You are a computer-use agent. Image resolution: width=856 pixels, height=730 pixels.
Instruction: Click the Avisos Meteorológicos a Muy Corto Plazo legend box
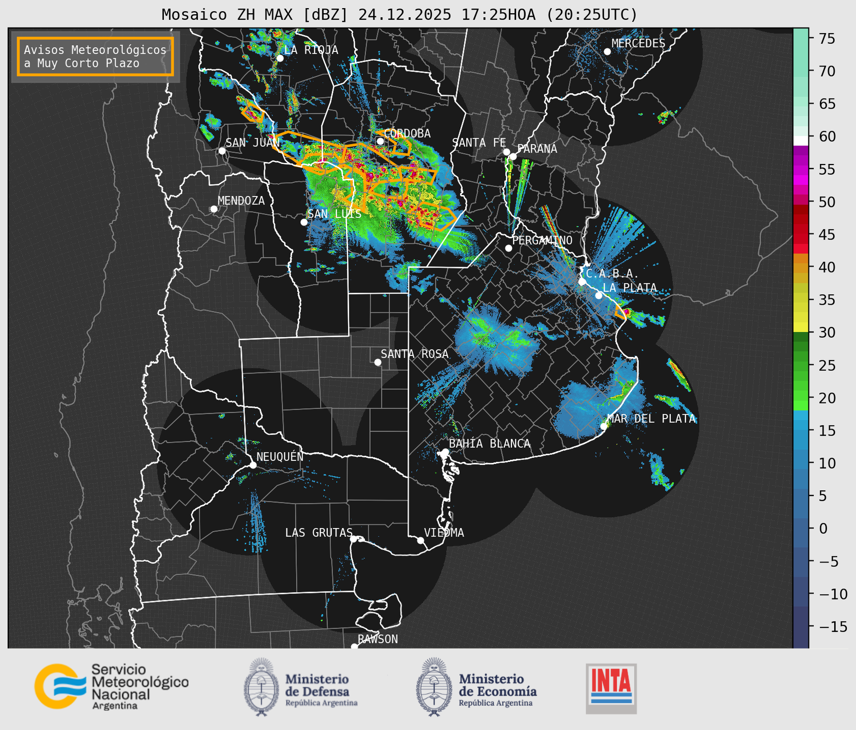95,56
